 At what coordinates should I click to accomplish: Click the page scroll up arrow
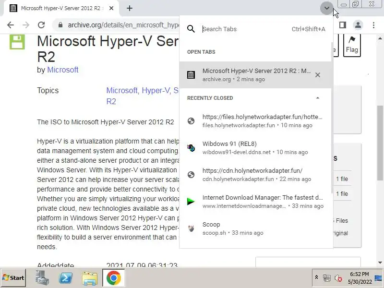tap(380, 38)
